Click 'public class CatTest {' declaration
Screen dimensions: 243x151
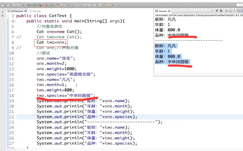click(44, 16)
